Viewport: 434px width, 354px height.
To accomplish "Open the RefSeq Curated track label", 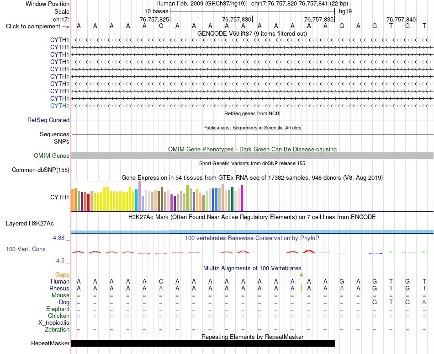I will coord(48,120).
